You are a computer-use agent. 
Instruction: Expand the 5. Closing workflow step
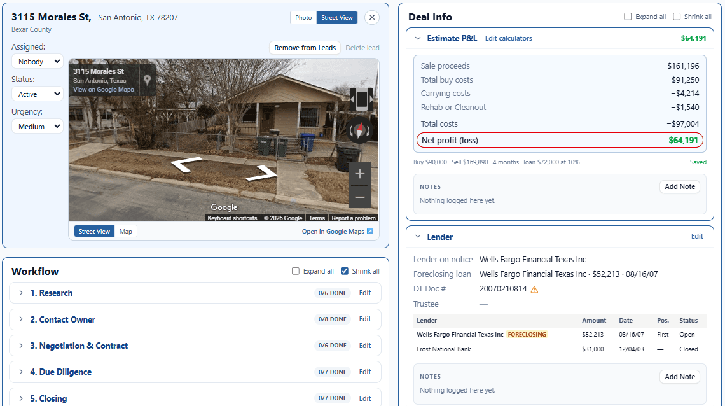point(21,398)
